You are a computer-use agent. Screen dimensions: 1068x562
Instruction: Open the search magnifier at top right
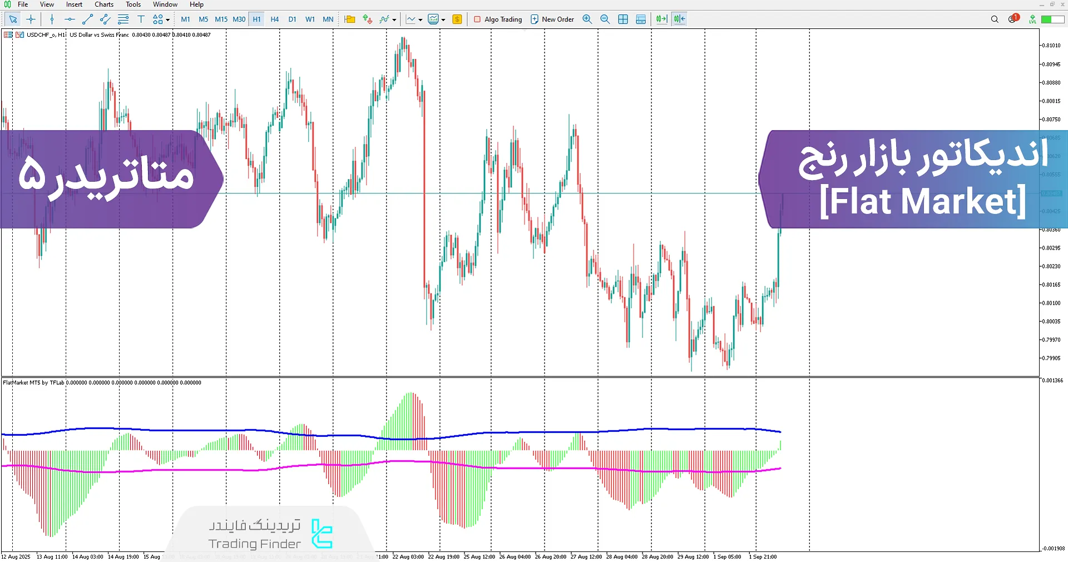coord(995,19)
